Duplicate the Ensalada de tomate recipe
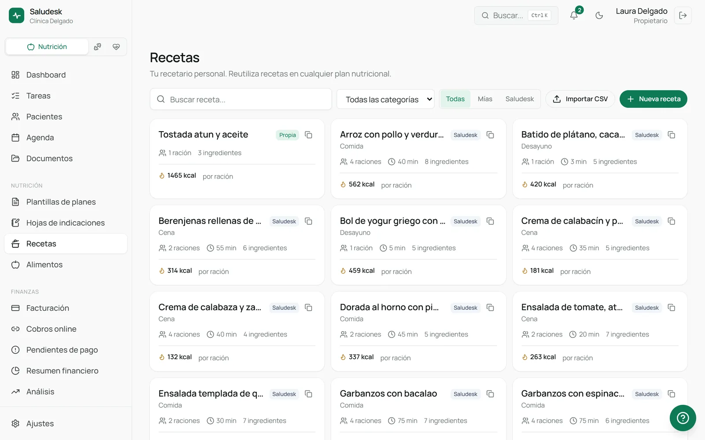705x440 pixels. pyautogui.click(x=672, y=308)
